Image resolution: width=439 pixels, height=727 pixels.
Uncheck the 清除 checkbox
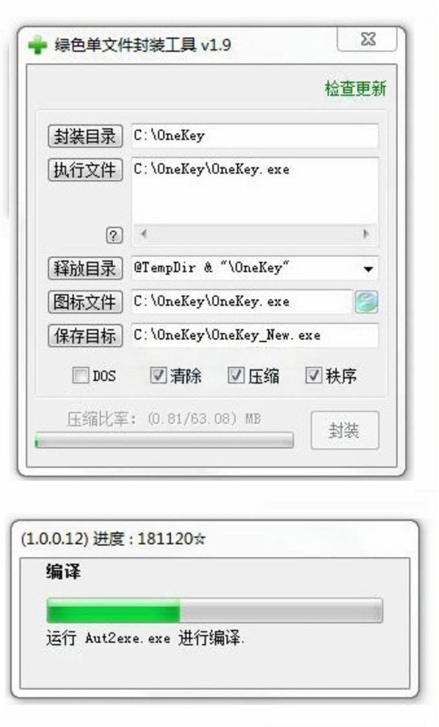tap(159, 375)
